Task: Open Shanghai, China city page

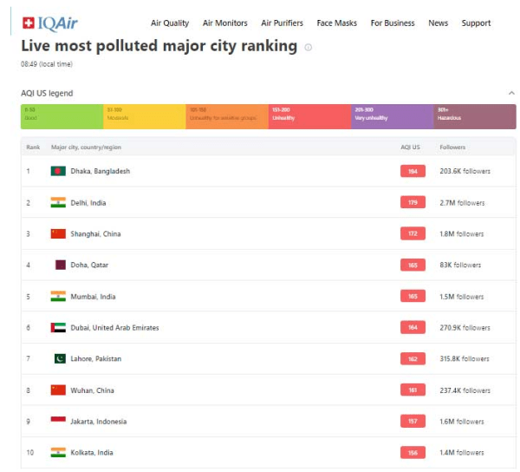Action: (x=95, y=234)
